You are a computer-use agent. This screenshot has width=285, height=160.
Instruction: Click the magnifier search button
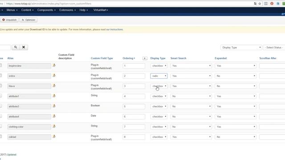click(16, 48)
